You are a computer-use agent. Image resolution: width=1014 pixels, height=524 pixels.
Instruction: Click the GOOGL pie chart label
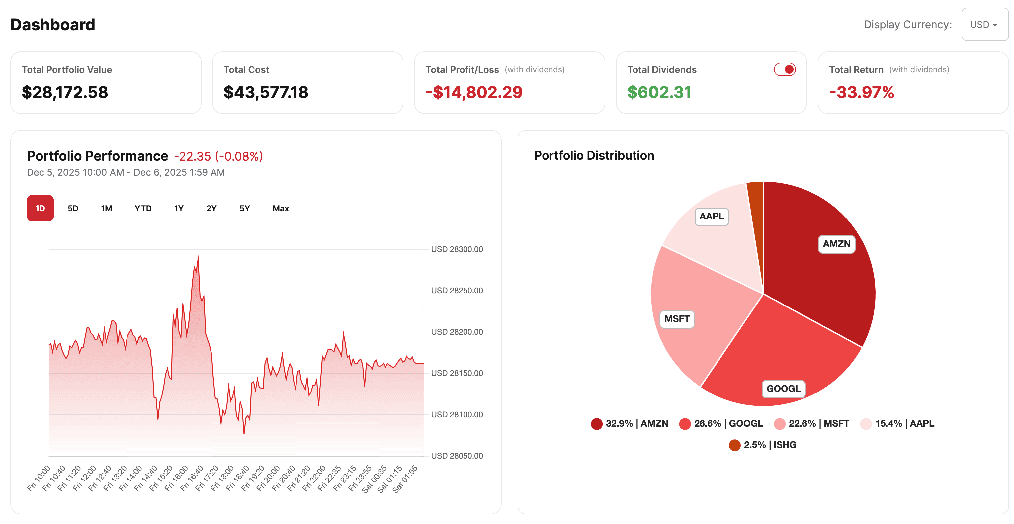(784, 389)
